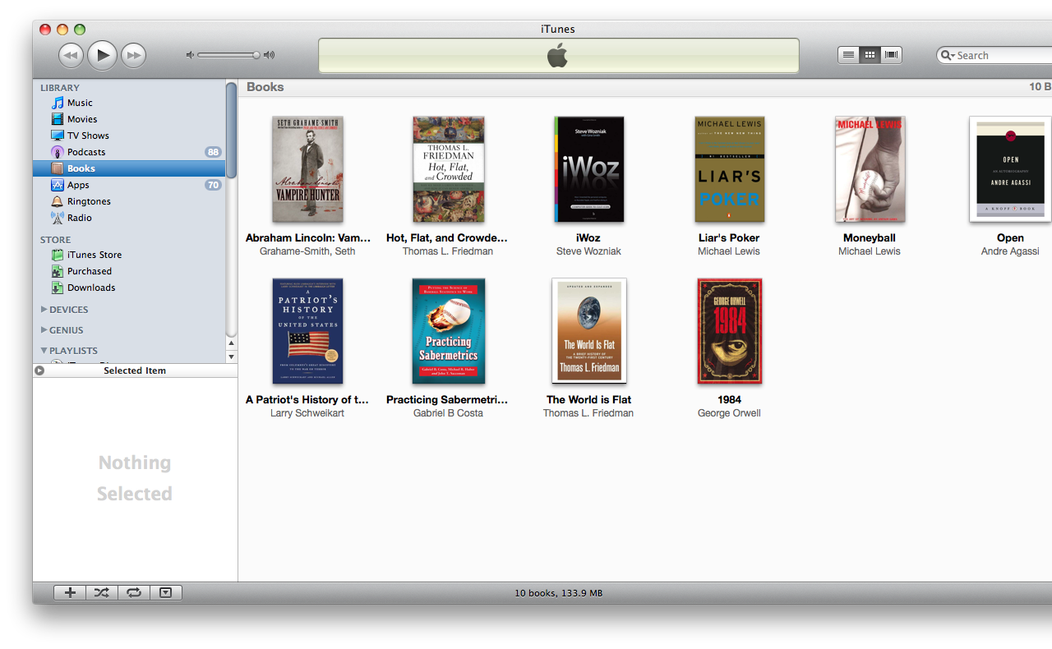
Task: Click the Apps icon in the sidebar
Action: (x=58, y=185)
